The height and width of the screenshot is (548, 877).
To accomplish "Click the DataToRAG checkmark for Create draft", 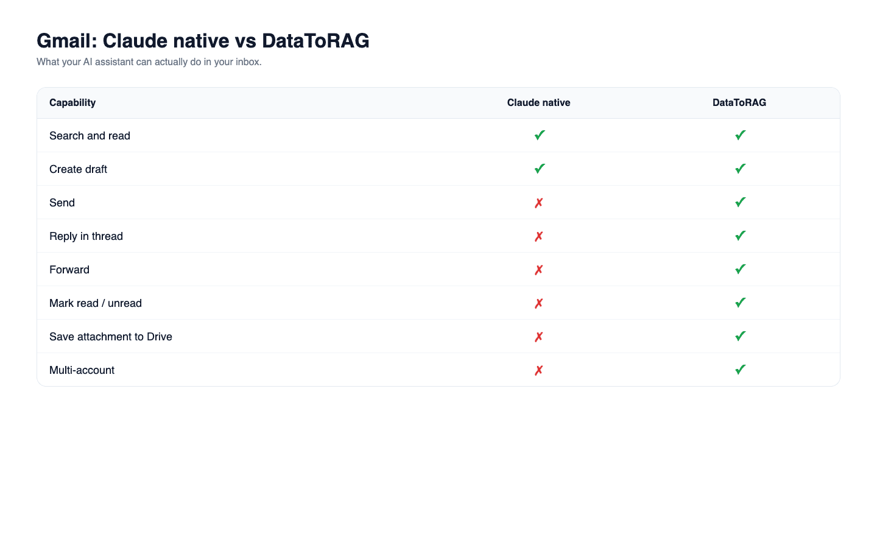I will [x=740, y=169].
